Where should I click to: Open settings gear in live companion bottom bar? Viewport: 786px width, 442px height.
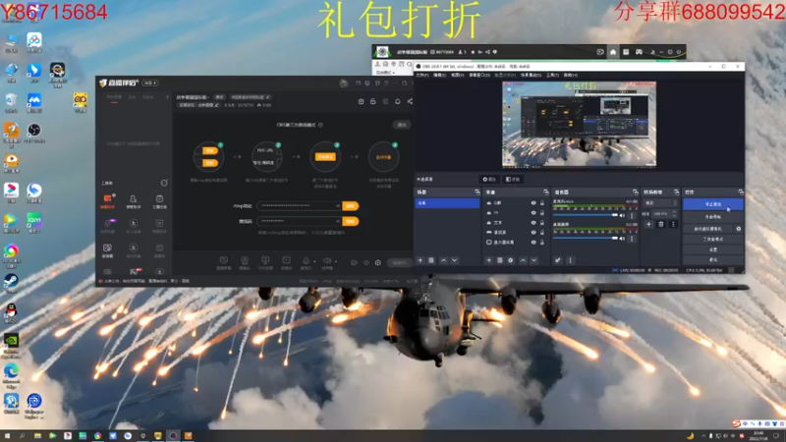click(378, 262)
